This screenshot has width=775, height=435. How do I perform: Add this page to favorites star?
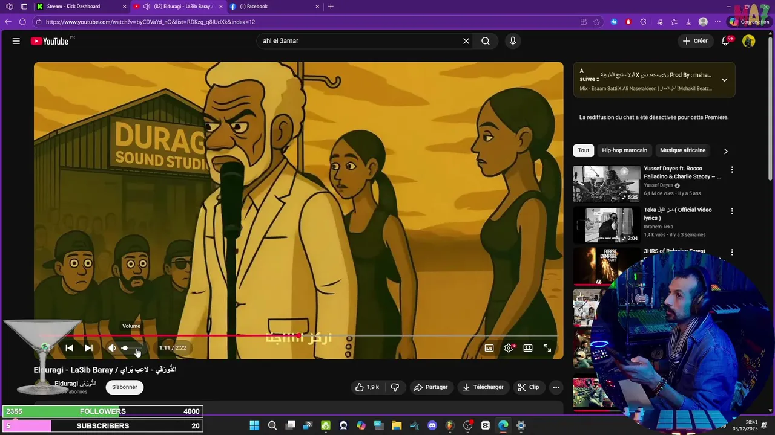(596, 22)
